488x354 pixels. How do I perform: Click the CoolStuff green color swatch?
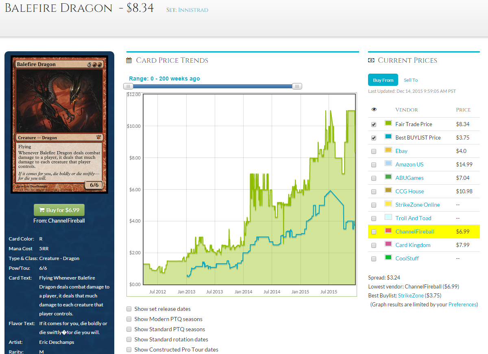click(x=388, y=258)
